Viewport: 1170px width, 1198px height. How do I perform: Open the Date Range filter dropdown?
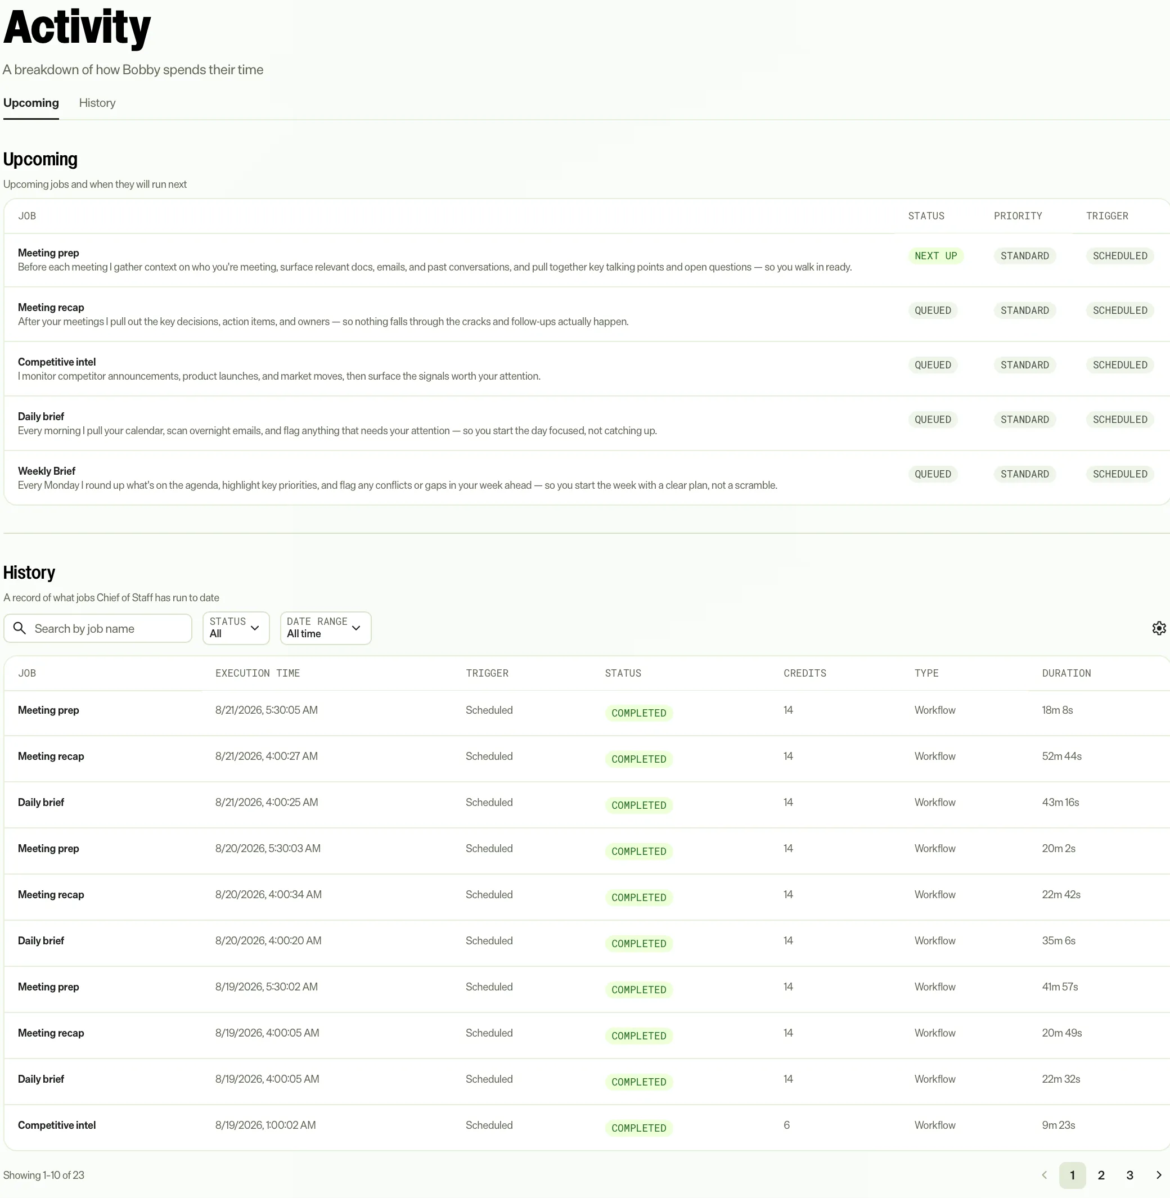coord(326,628)
